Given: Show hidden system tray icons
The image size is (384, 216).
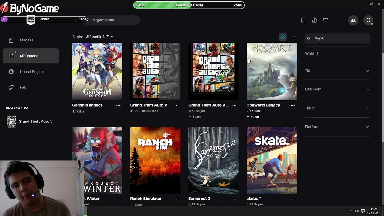Looking at the screenshot, I should pos(350,211).
